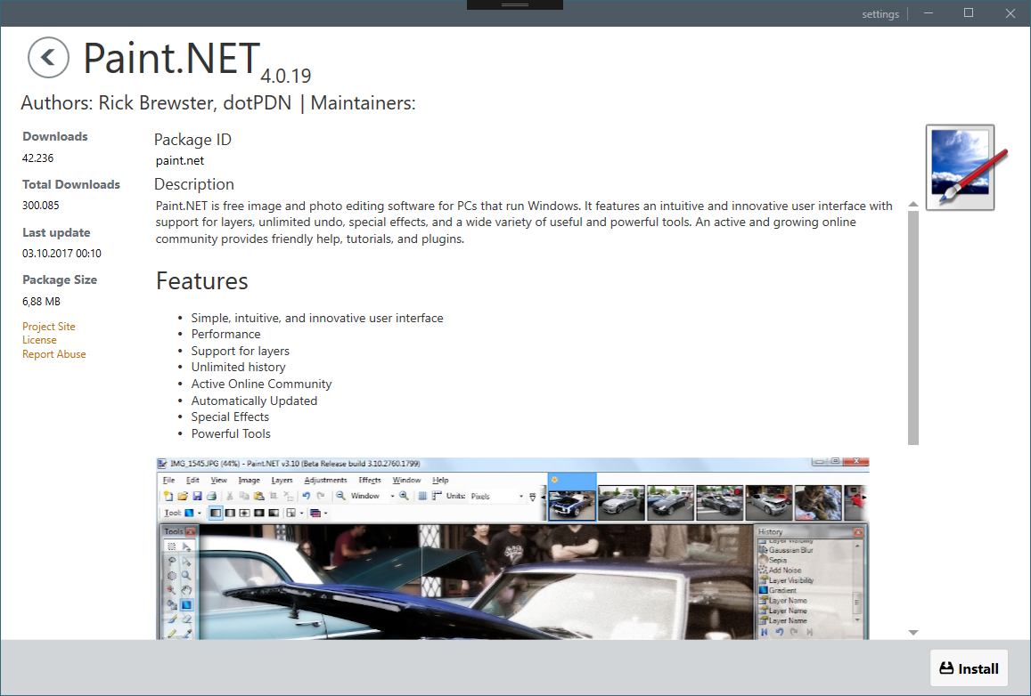Open the License link
1031x696 pixels.
[x=39, y=340]
